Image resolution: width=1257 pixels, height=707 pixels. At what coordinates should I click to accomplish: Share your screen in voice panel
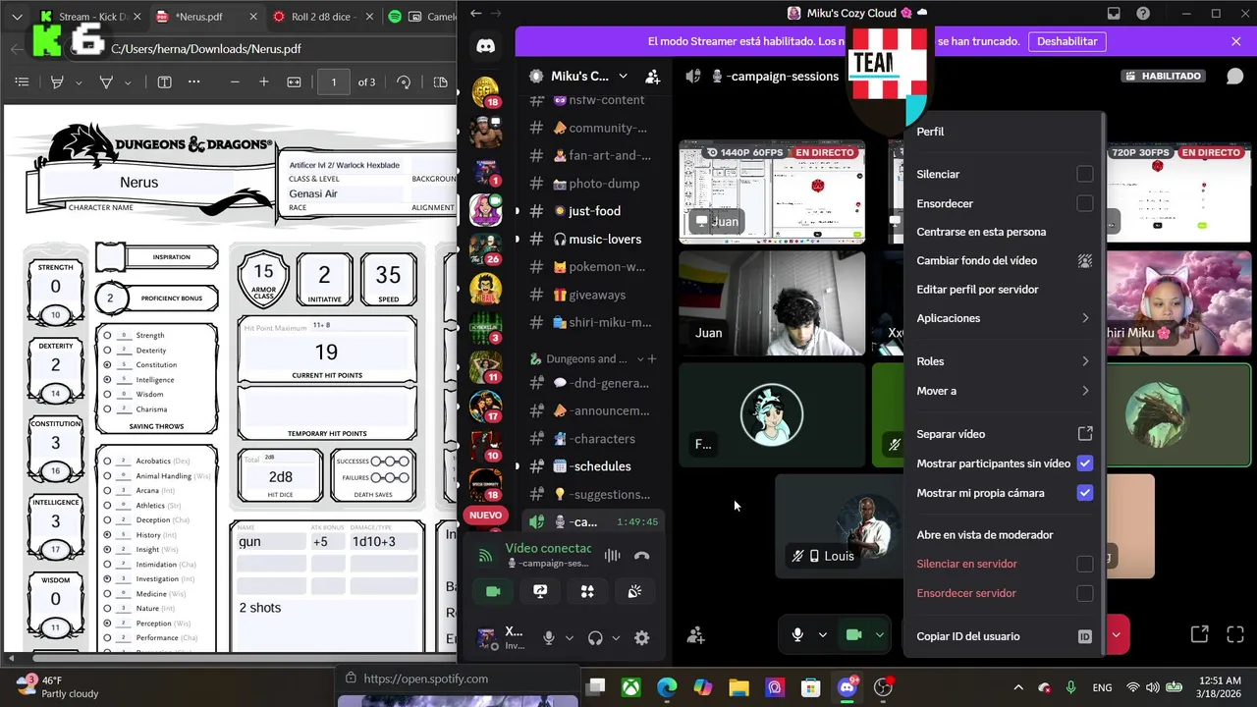[x=540, y=591]
